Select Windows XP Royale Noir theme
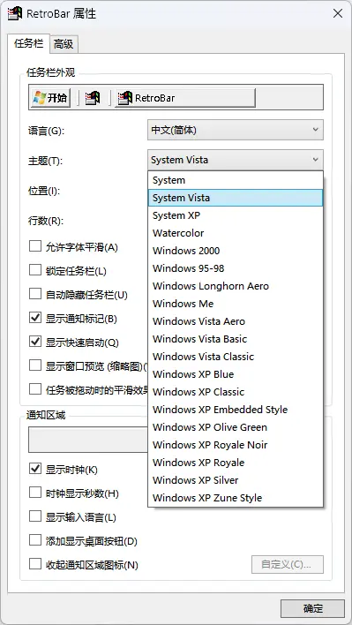Screen dimensions: 352x625 pos(236,445)
